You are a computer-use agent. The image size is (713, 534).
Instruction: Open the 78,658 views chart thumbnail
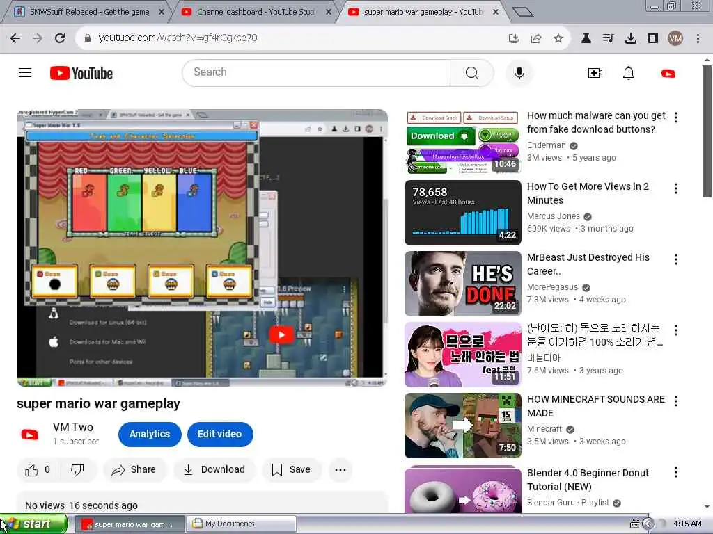coord(463,213)
